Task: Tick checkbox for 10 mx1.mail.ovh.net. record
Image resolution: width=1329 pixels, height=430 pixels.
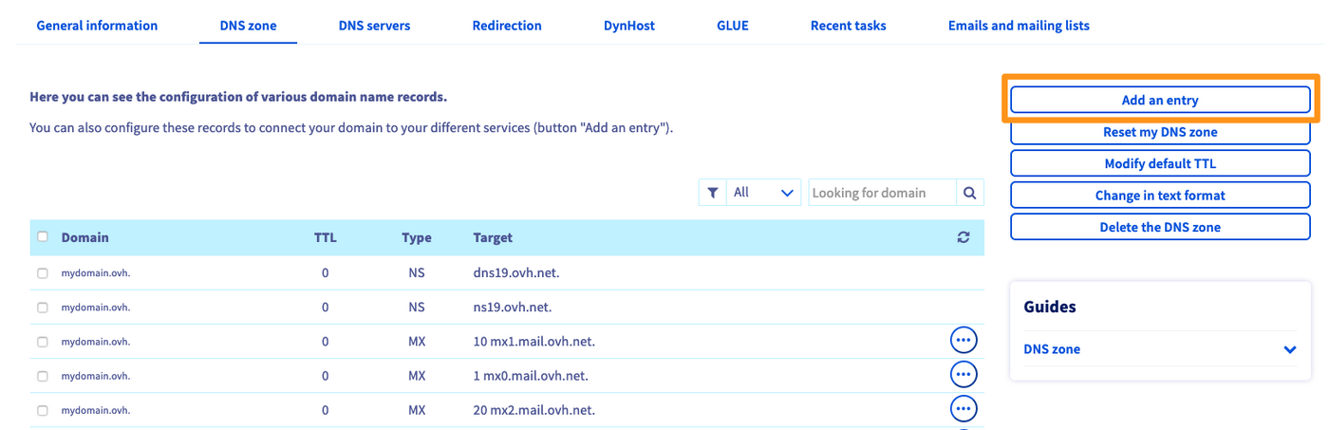Action: (43, 342)
